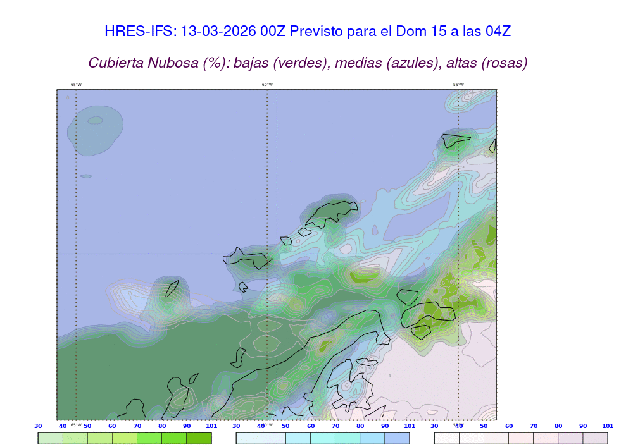The height and width of the screenshot is (447, 633).
Task: Click the '80' label above the pink legend
Action: click(x=558, y=426)
